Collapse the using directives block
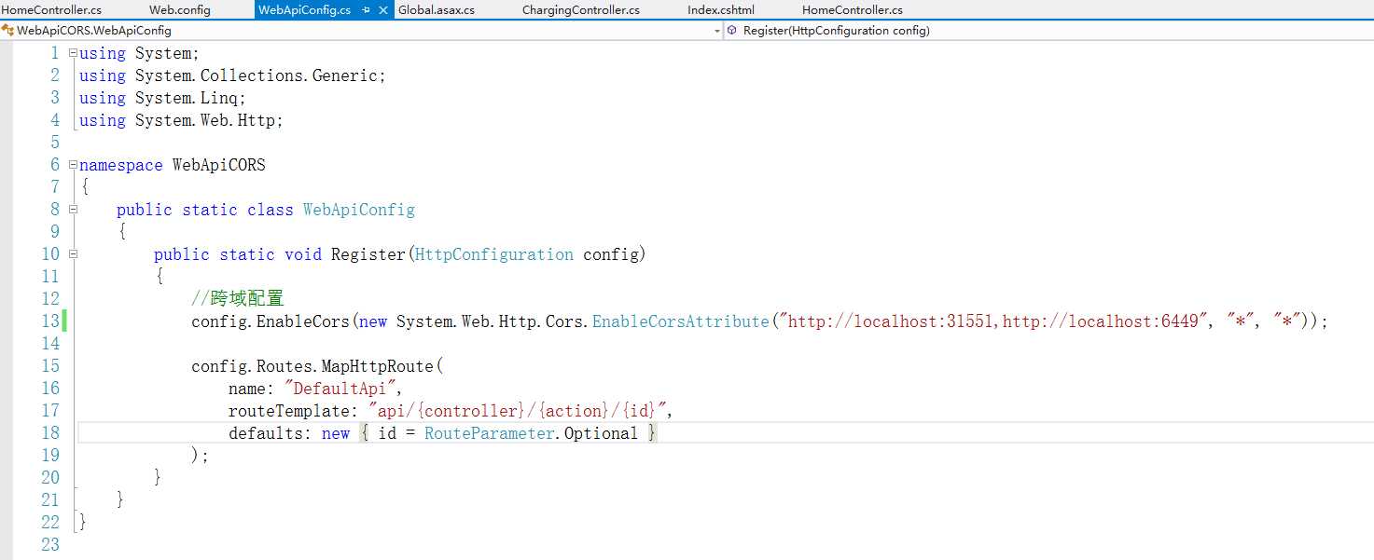The width and height of the screenshot is (1374, 560). tap(73, 53)
